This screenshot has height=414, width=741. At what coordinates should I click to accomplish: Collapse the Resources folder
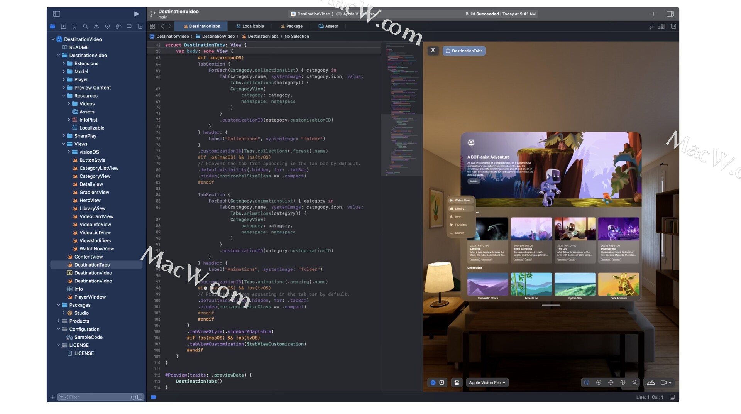[x=64, y=96]
